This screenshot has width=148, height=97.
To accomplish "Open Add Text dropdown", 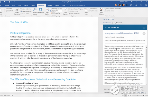I will pyautogui.click(x=8, y=9).
